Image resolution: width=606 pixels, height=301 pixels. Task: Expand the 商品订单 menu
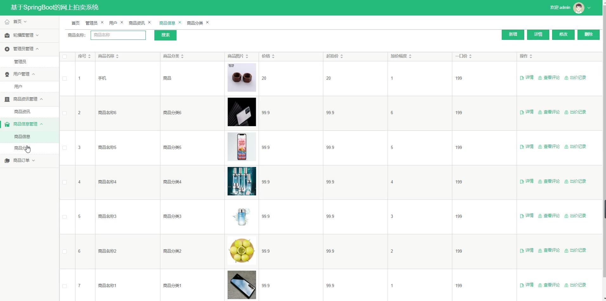click(x=29, y=161)
